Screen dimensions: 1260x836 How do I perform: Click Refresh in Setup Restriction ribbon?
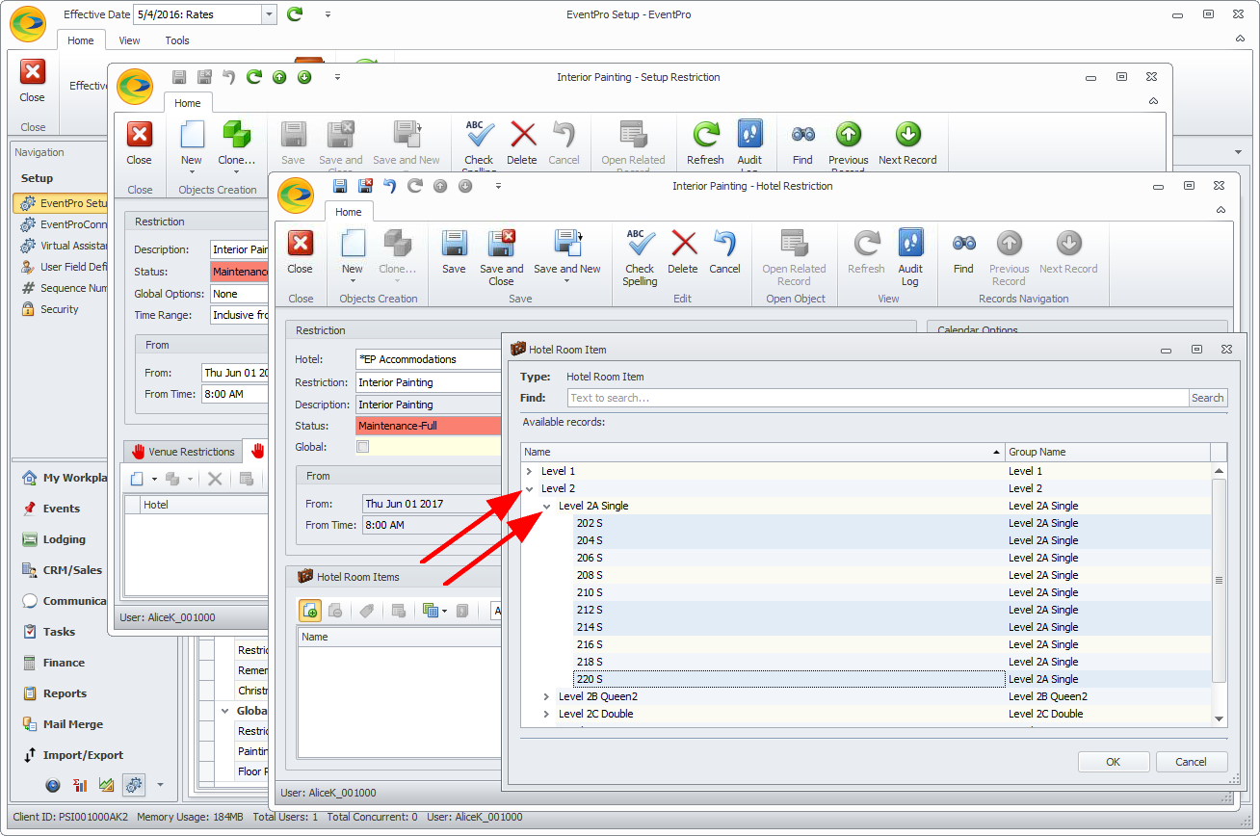pos(705,144)
